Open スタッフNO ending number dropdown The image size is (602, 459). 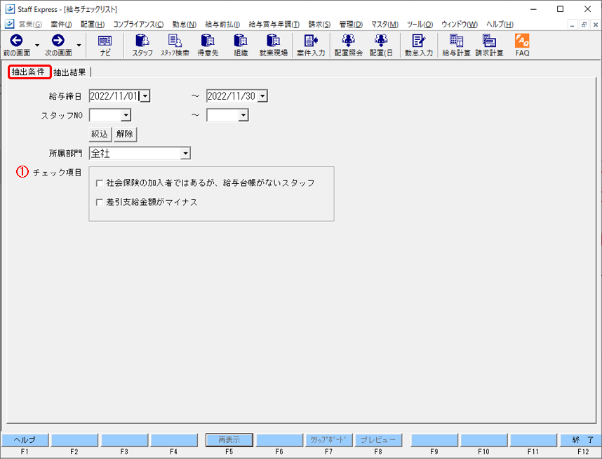(243, 115)
